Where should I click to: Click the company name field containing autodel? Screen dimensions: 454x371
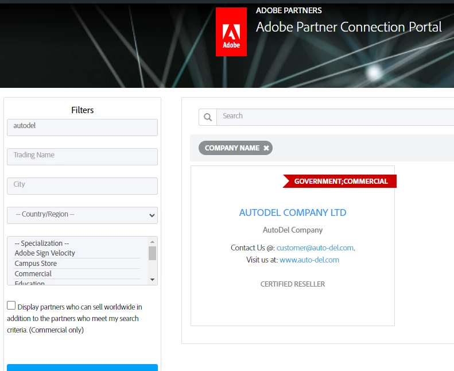[x=82, y=127]
